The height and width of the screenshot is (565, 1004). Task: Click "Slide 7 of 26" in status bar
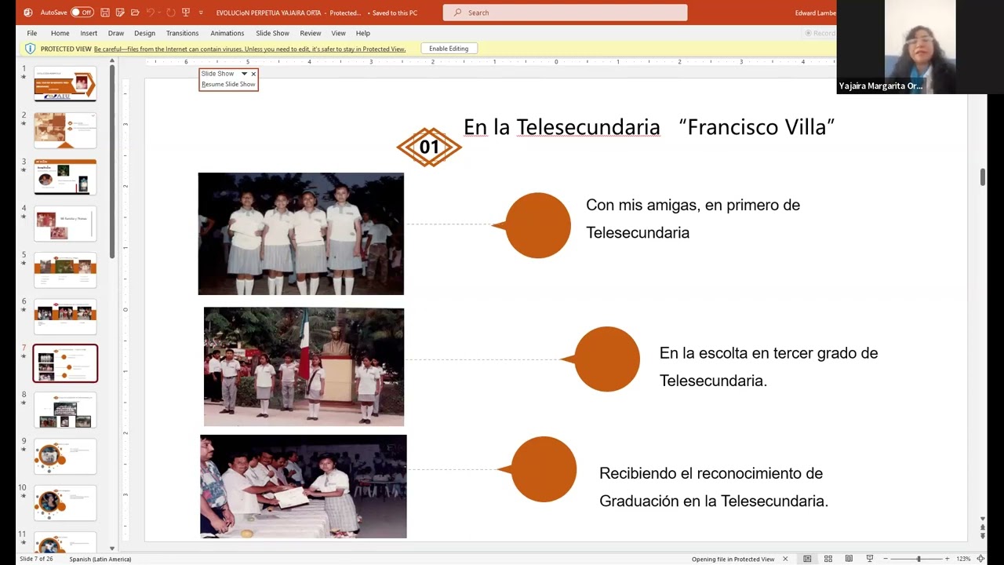click(37, 559)
